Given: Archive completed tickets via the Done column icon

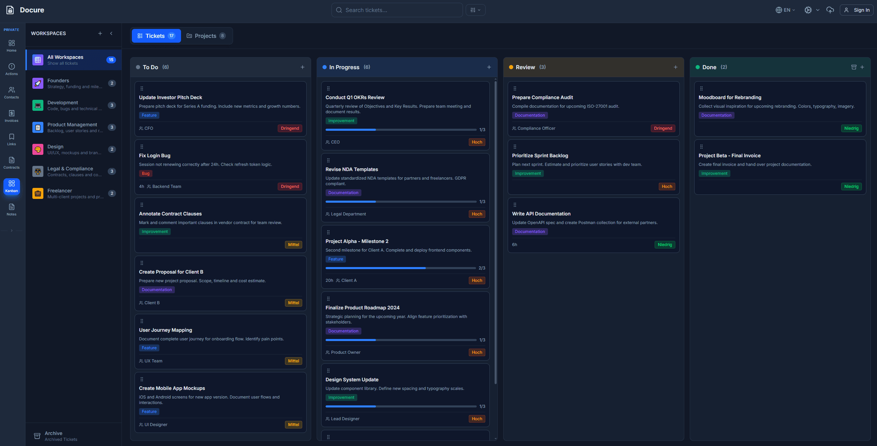Looking at the screenshot, I should click(854, 67).
